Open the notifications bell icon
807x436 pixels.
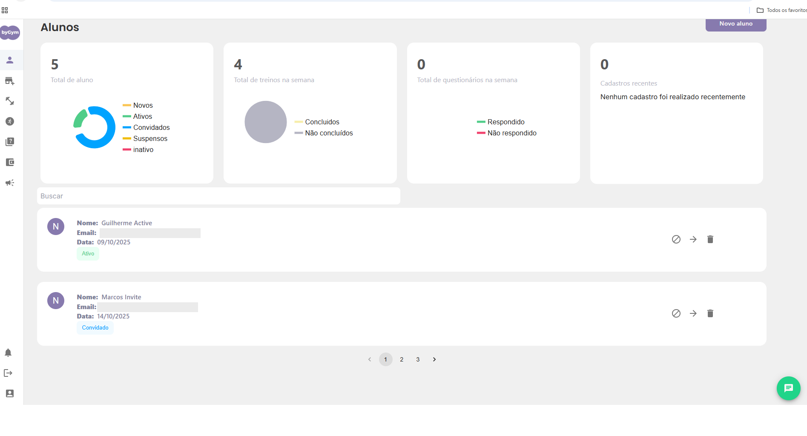pos(8,353)
